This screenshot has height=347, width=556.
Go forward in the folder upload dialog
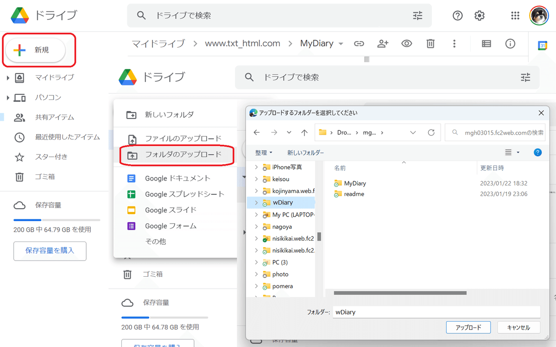coord(274,132)
